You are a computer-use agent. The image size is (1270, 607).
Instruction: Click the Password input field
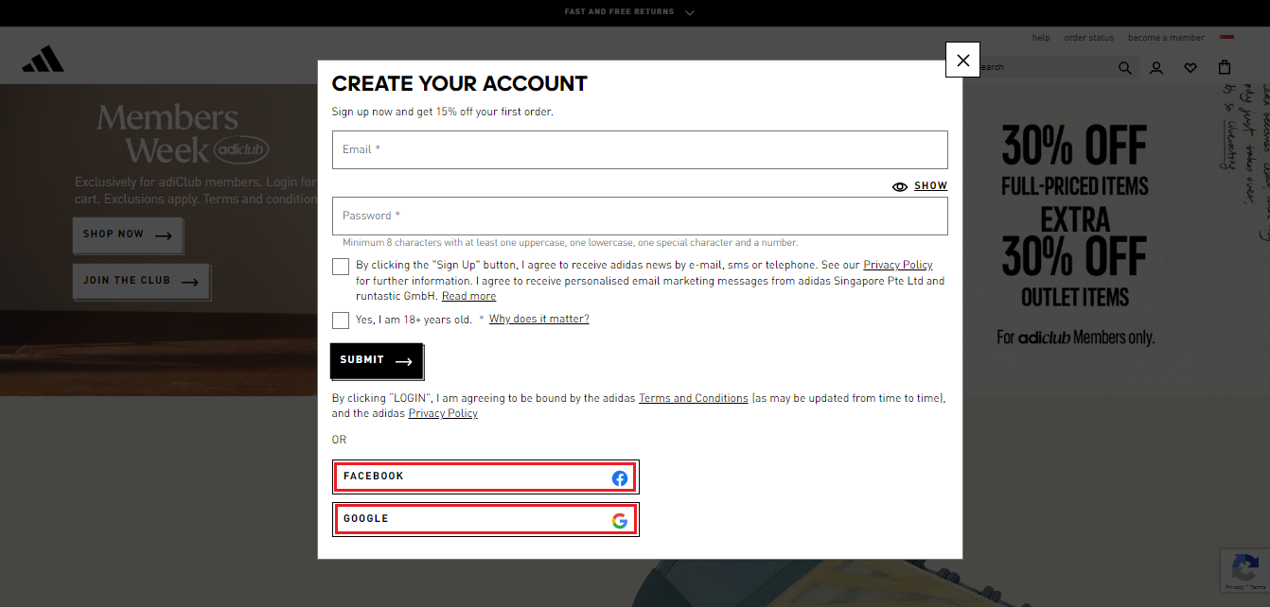pos(640,216)
